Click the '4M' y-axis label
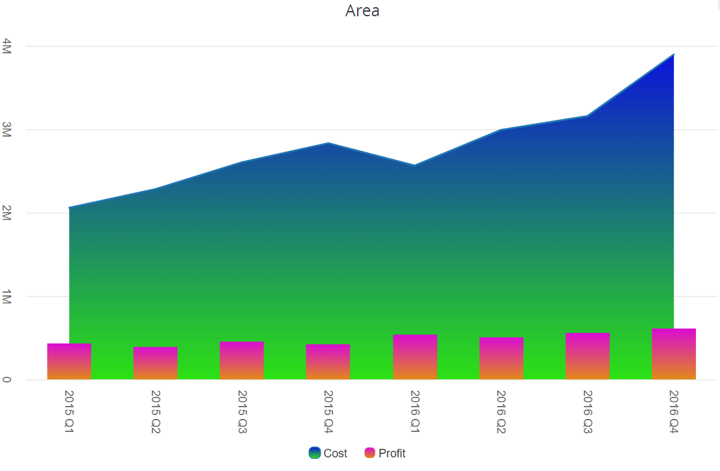Screen dimensions: 720x471 [x=7, y=46]
